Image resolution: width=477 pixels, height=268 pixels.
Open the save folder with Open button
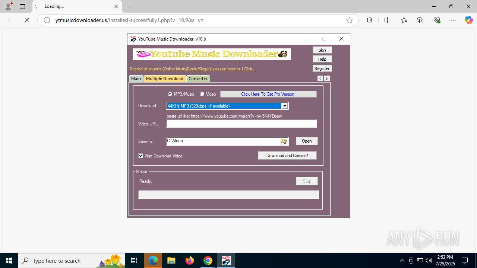point(307,141)
